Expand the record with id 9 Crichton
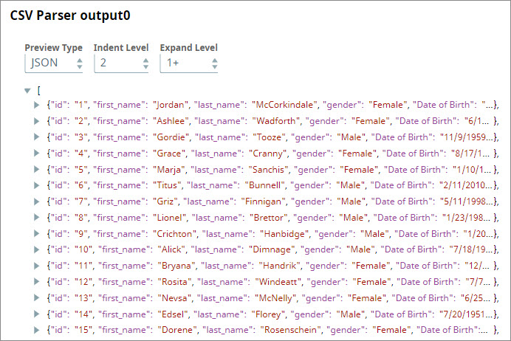Screen dimensions: 511x341 point(37,233)
